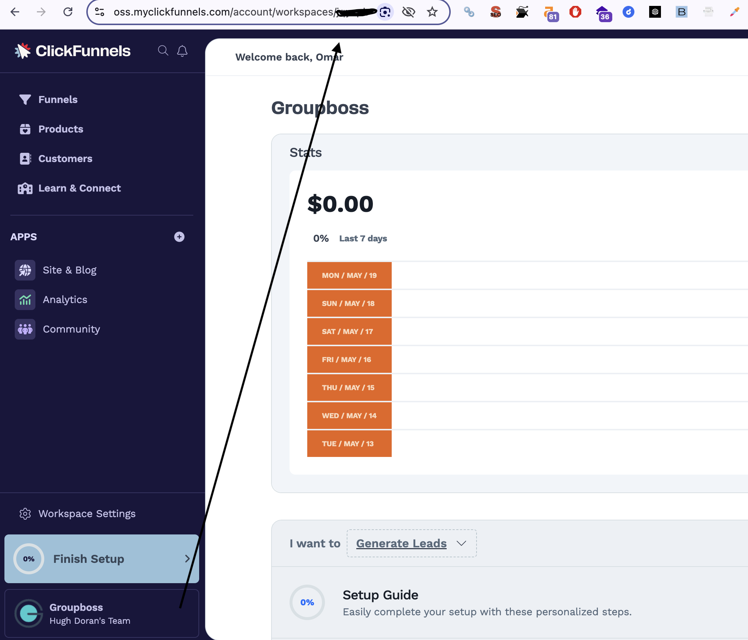Go back with browser back arrow
This screenshot has height=640, width=748.
pos(15,12)
